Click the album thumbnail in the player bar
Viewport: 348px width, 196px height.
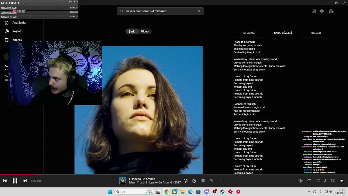pyautogui.click(x=123, y=181)
